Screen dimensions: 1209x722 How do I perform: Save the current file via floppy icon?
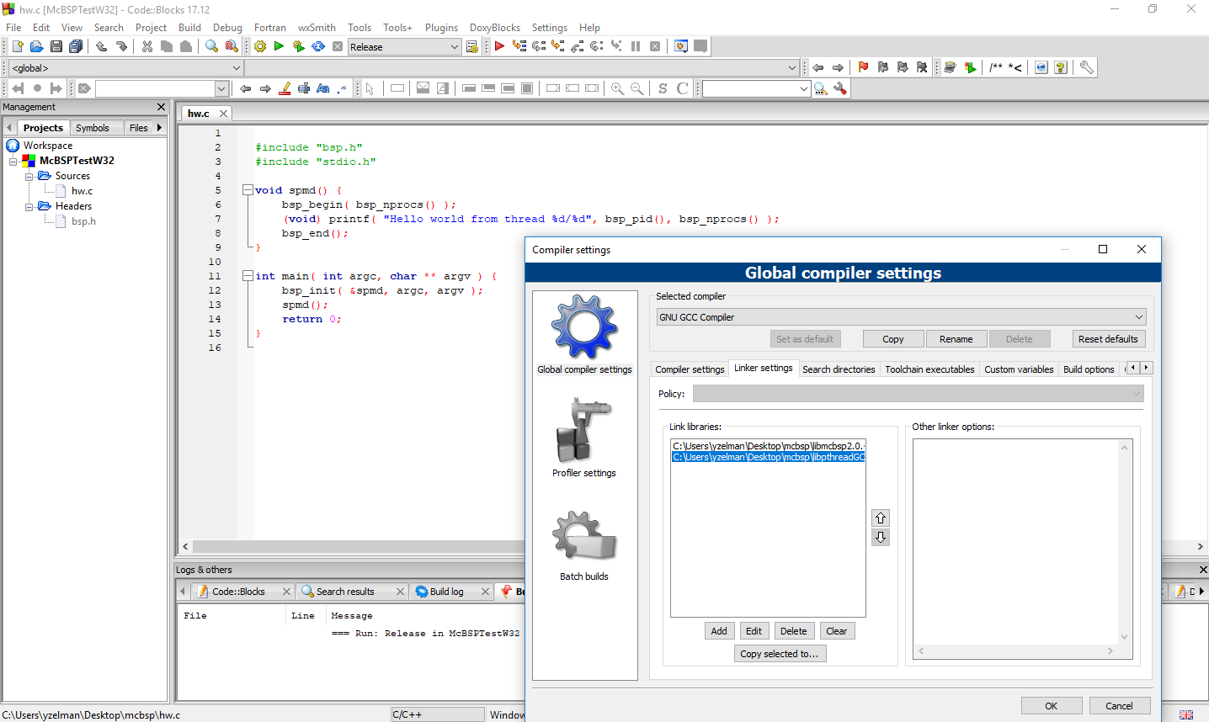click(56, 46)
